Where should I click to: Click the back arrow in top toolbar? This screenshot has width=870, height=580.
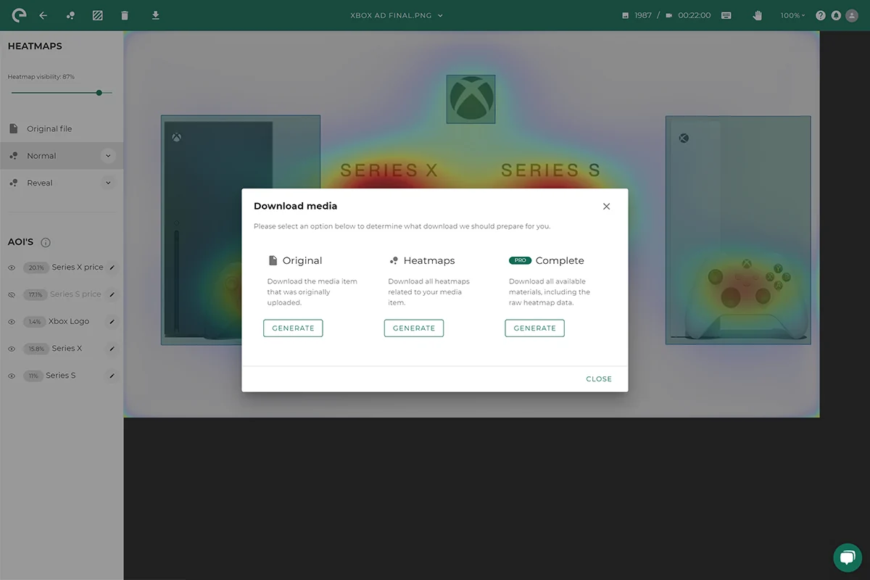pyautogui.click(x=43, y=15)
